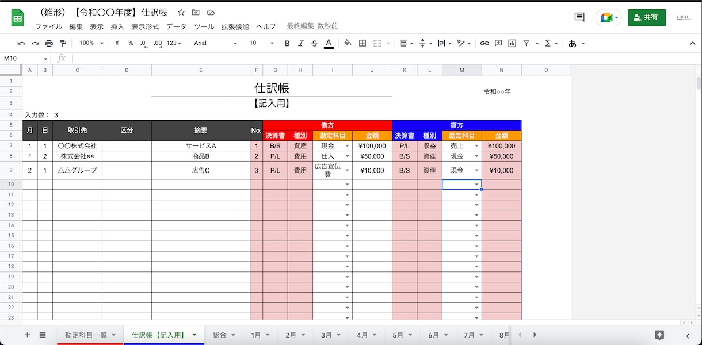Open the 売上 credit account dropdown

point(477,146)
